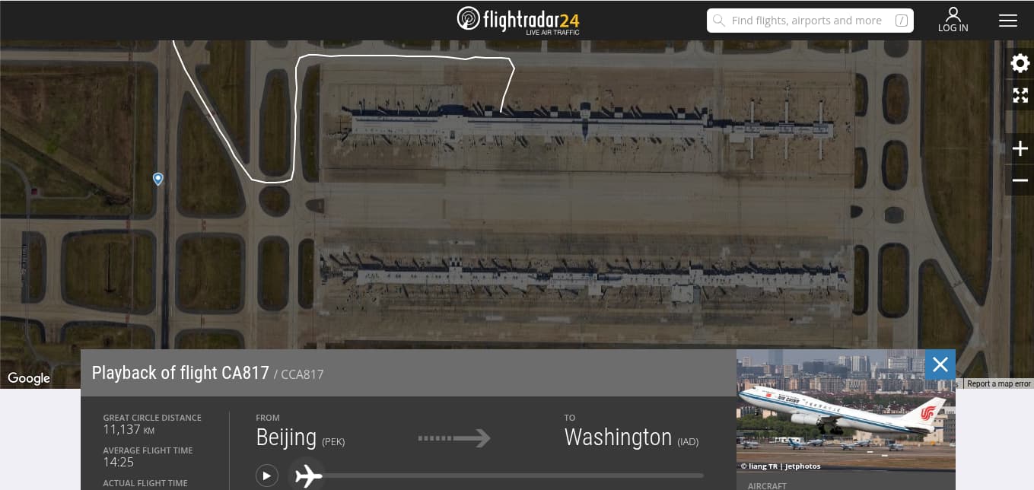
Task: Zoom in with the plus button
Action: click(1020, 149)
